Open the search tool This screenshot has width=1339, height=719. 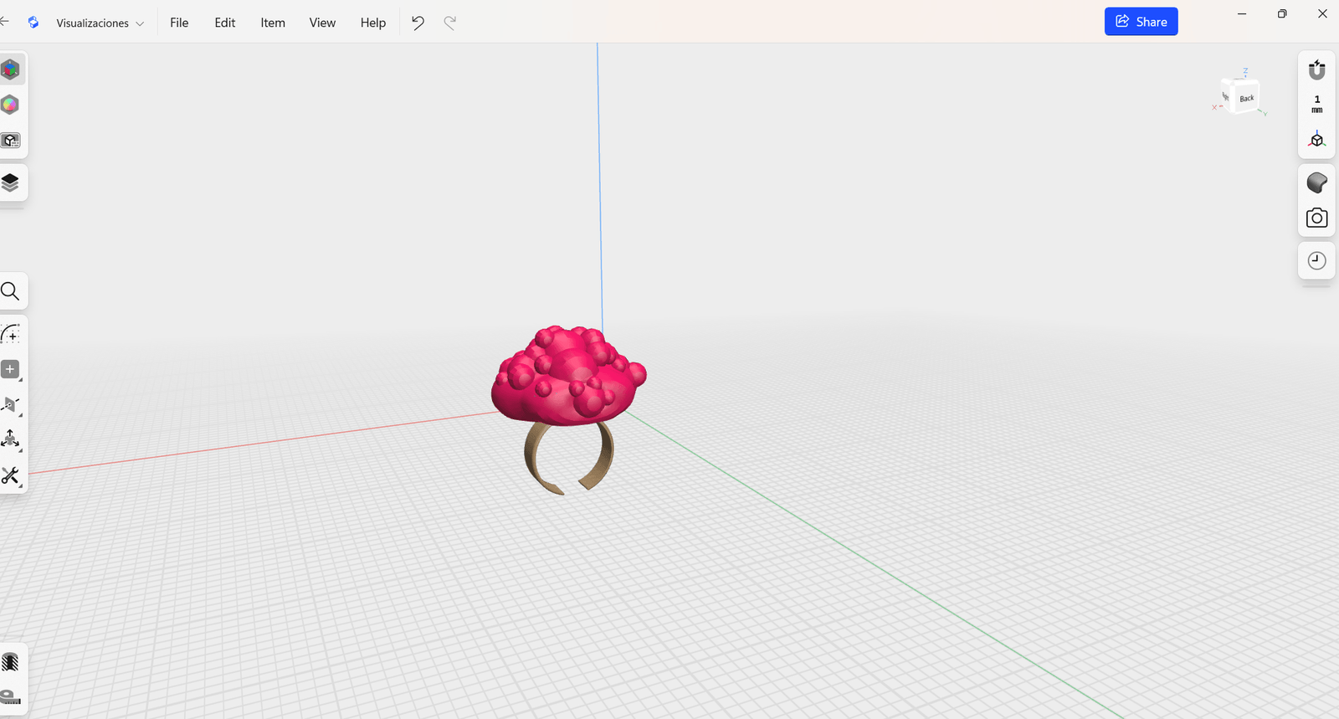coord(10,291)
